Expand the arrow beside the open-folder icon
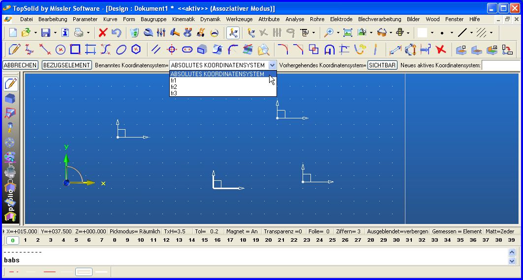Image resolution: width=523 pixels, height=280 pixels. point(35,32)
